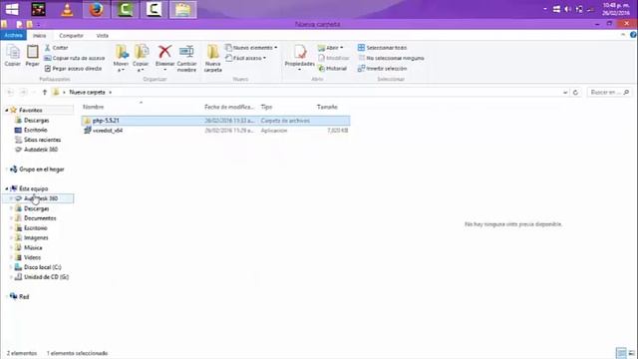
Task: Collapse the Favoritos tree section
Action: coord(7,111)
